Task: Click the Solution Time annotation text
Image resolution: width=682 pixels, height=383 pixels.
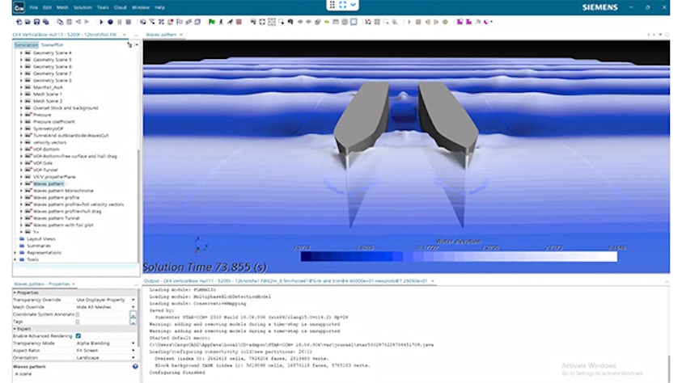Action: (x=205, y=267)
